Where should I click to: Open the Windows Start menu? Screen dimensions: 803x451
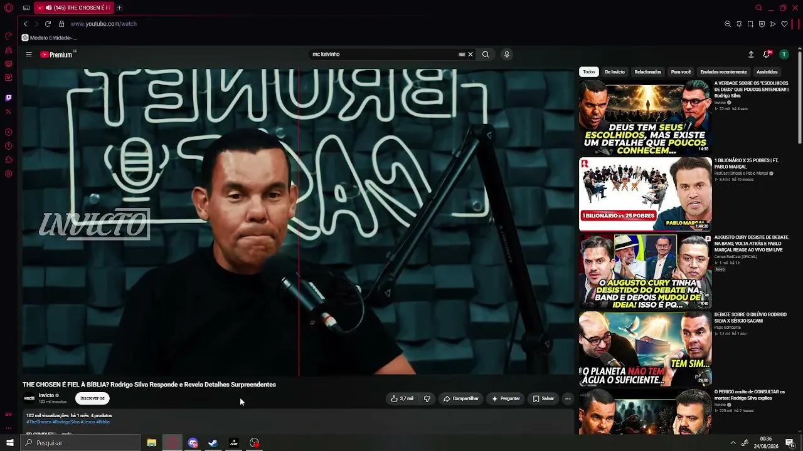pos(9,443)
